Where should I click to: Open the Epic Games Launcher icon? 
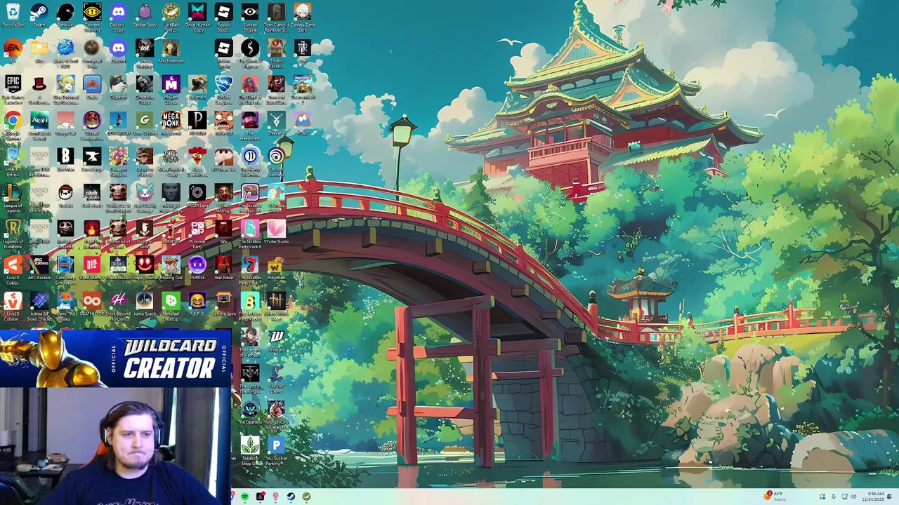(13, 89)
